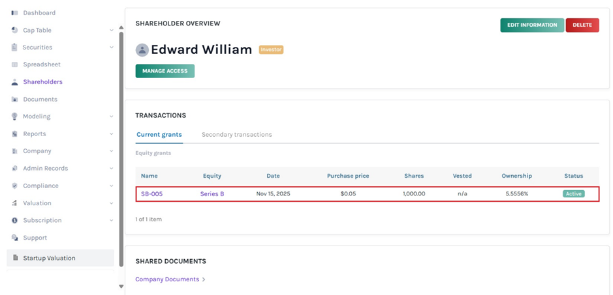The image size is (613, 295).
Task: Click the Securities clipboard icon
Action: [x=14, y=48]
